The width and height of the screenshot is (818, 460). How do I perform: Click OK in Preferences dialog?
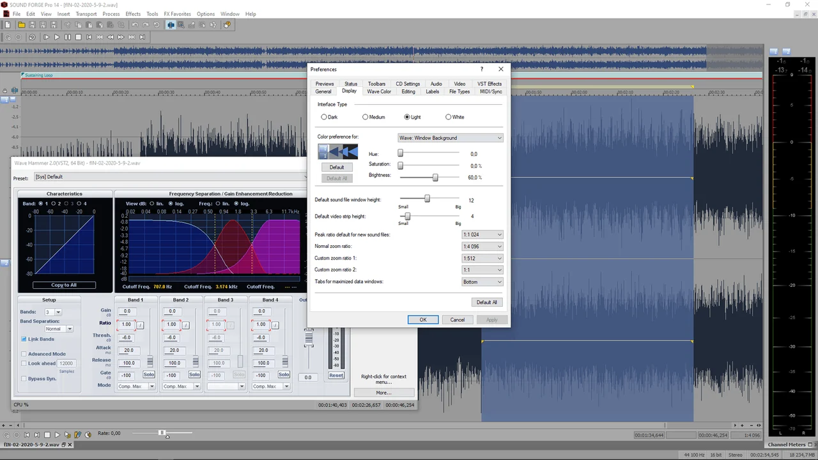pos(423,319)
